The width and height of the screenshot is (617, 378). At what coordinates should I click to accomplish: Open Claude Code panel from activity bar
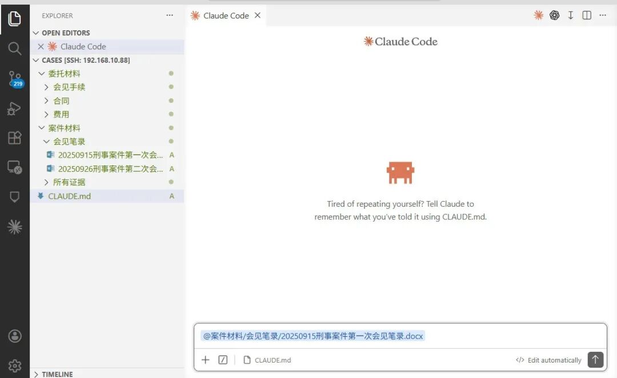pos(14,227)
